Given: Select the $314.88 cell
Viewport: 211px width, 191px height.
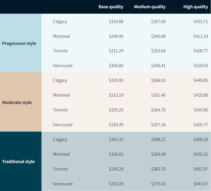Looking at the screenshot, I should click(x=116, y=21).
